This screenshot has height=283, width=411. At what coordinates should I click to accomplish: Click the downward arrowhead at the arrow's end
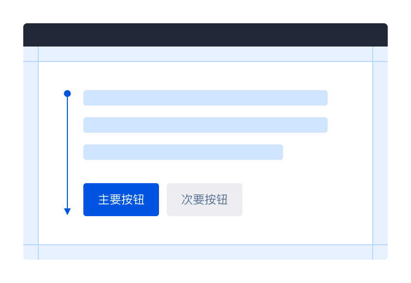[x=67, y=212]
